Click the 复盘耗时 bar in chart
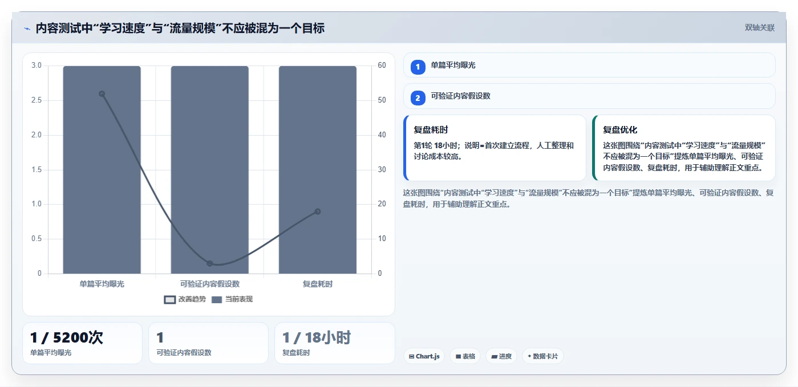 (x=318, y=170)
